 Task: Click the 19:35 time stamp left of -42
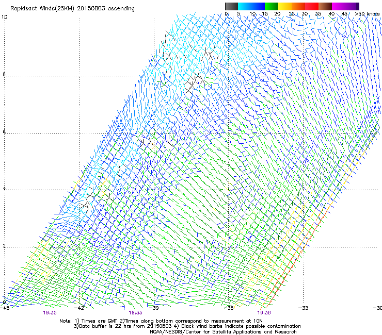click(x=50, y=313)
